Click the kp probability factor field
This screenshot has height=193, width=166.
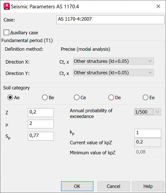pyautogui.click(x=148, y=133)
